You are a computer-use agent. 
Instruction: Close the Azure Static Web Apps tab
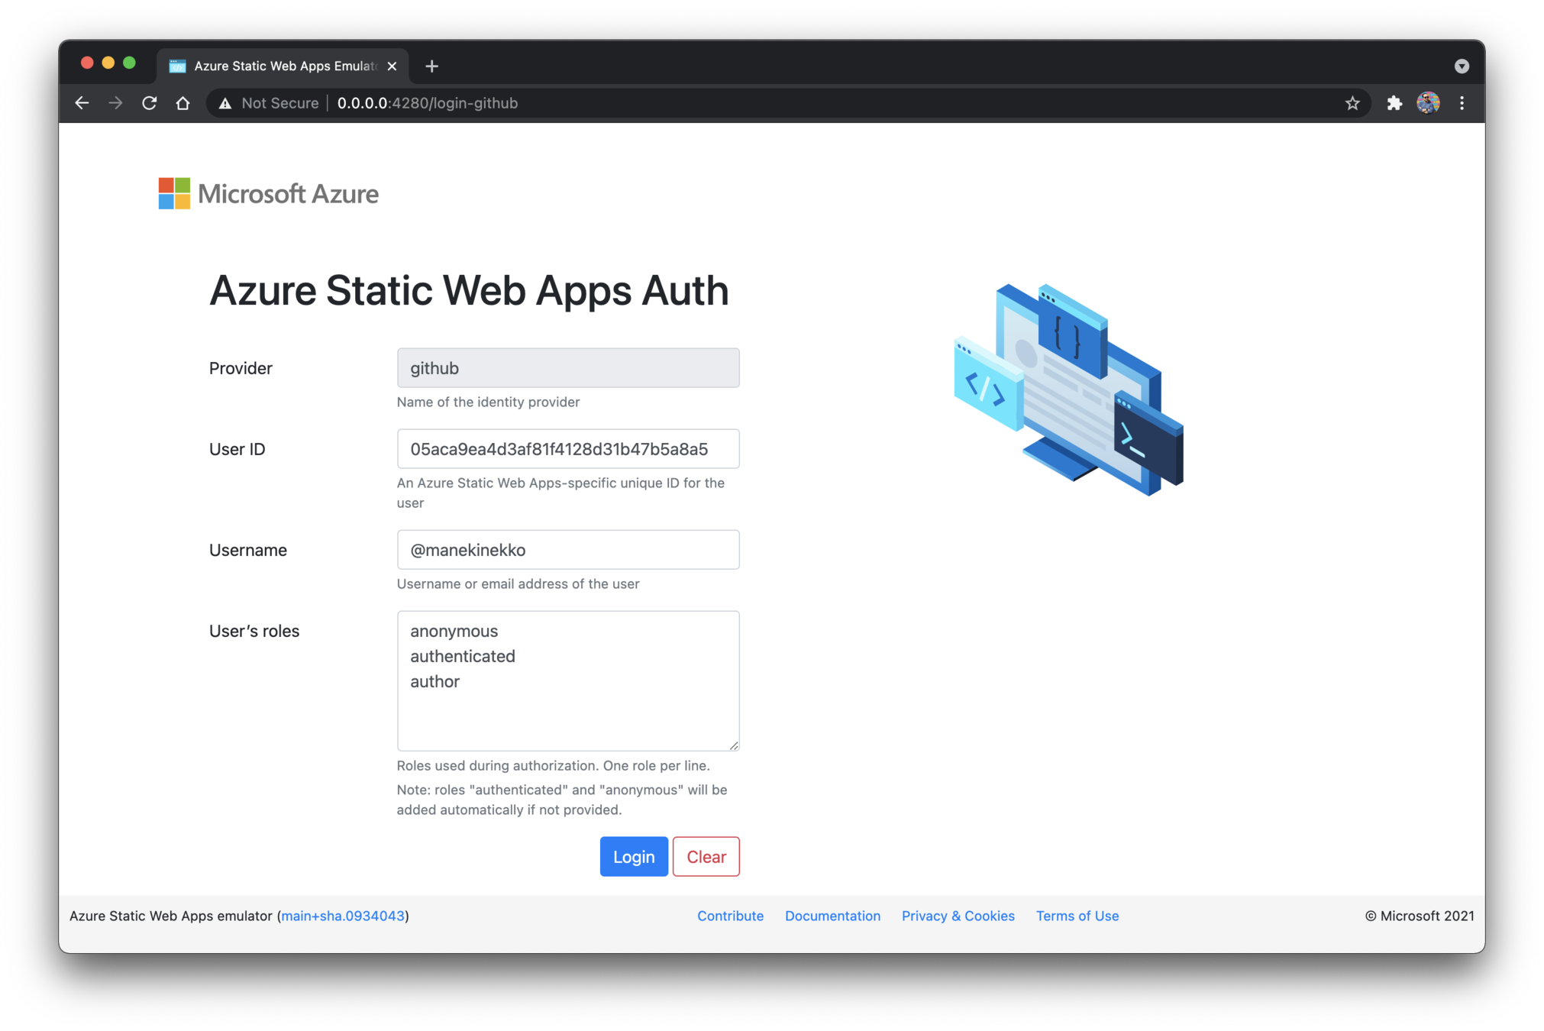click(x=392, y=66)
